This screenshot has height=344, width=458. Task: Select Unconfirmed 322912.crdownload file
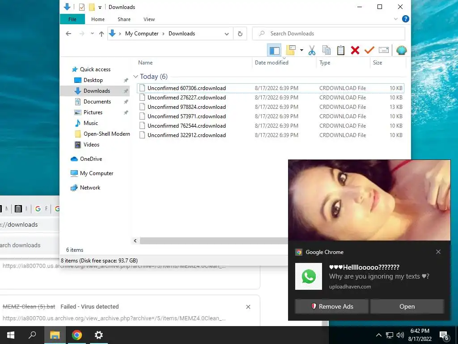271,135
